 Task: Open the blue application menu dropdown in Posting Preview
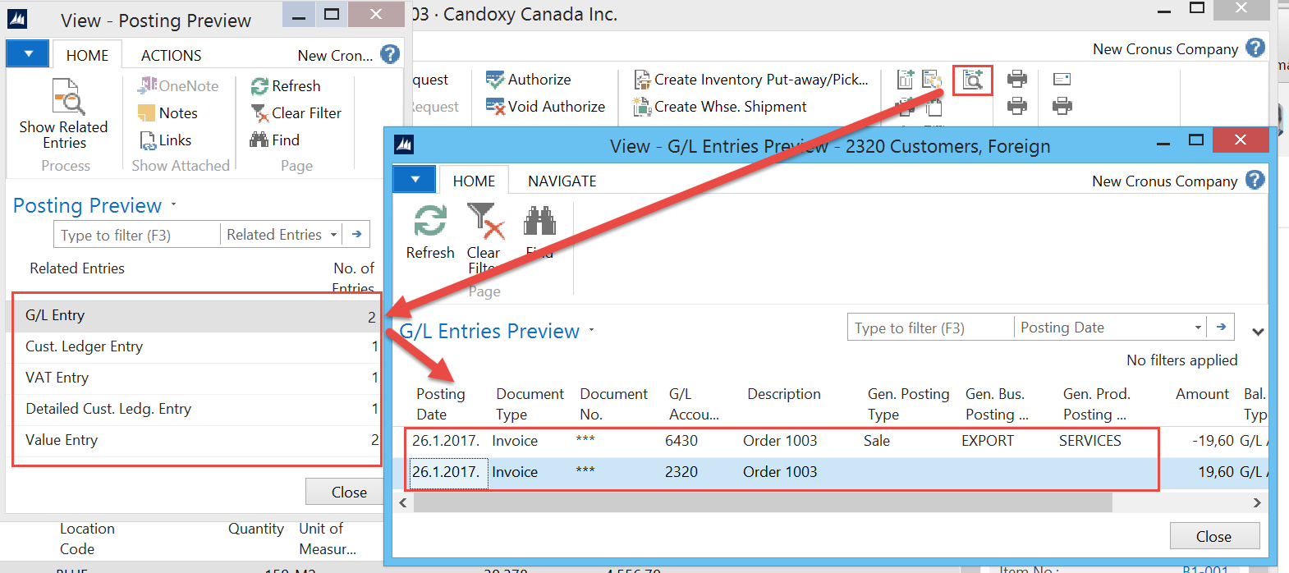click(x=29, y=54)
